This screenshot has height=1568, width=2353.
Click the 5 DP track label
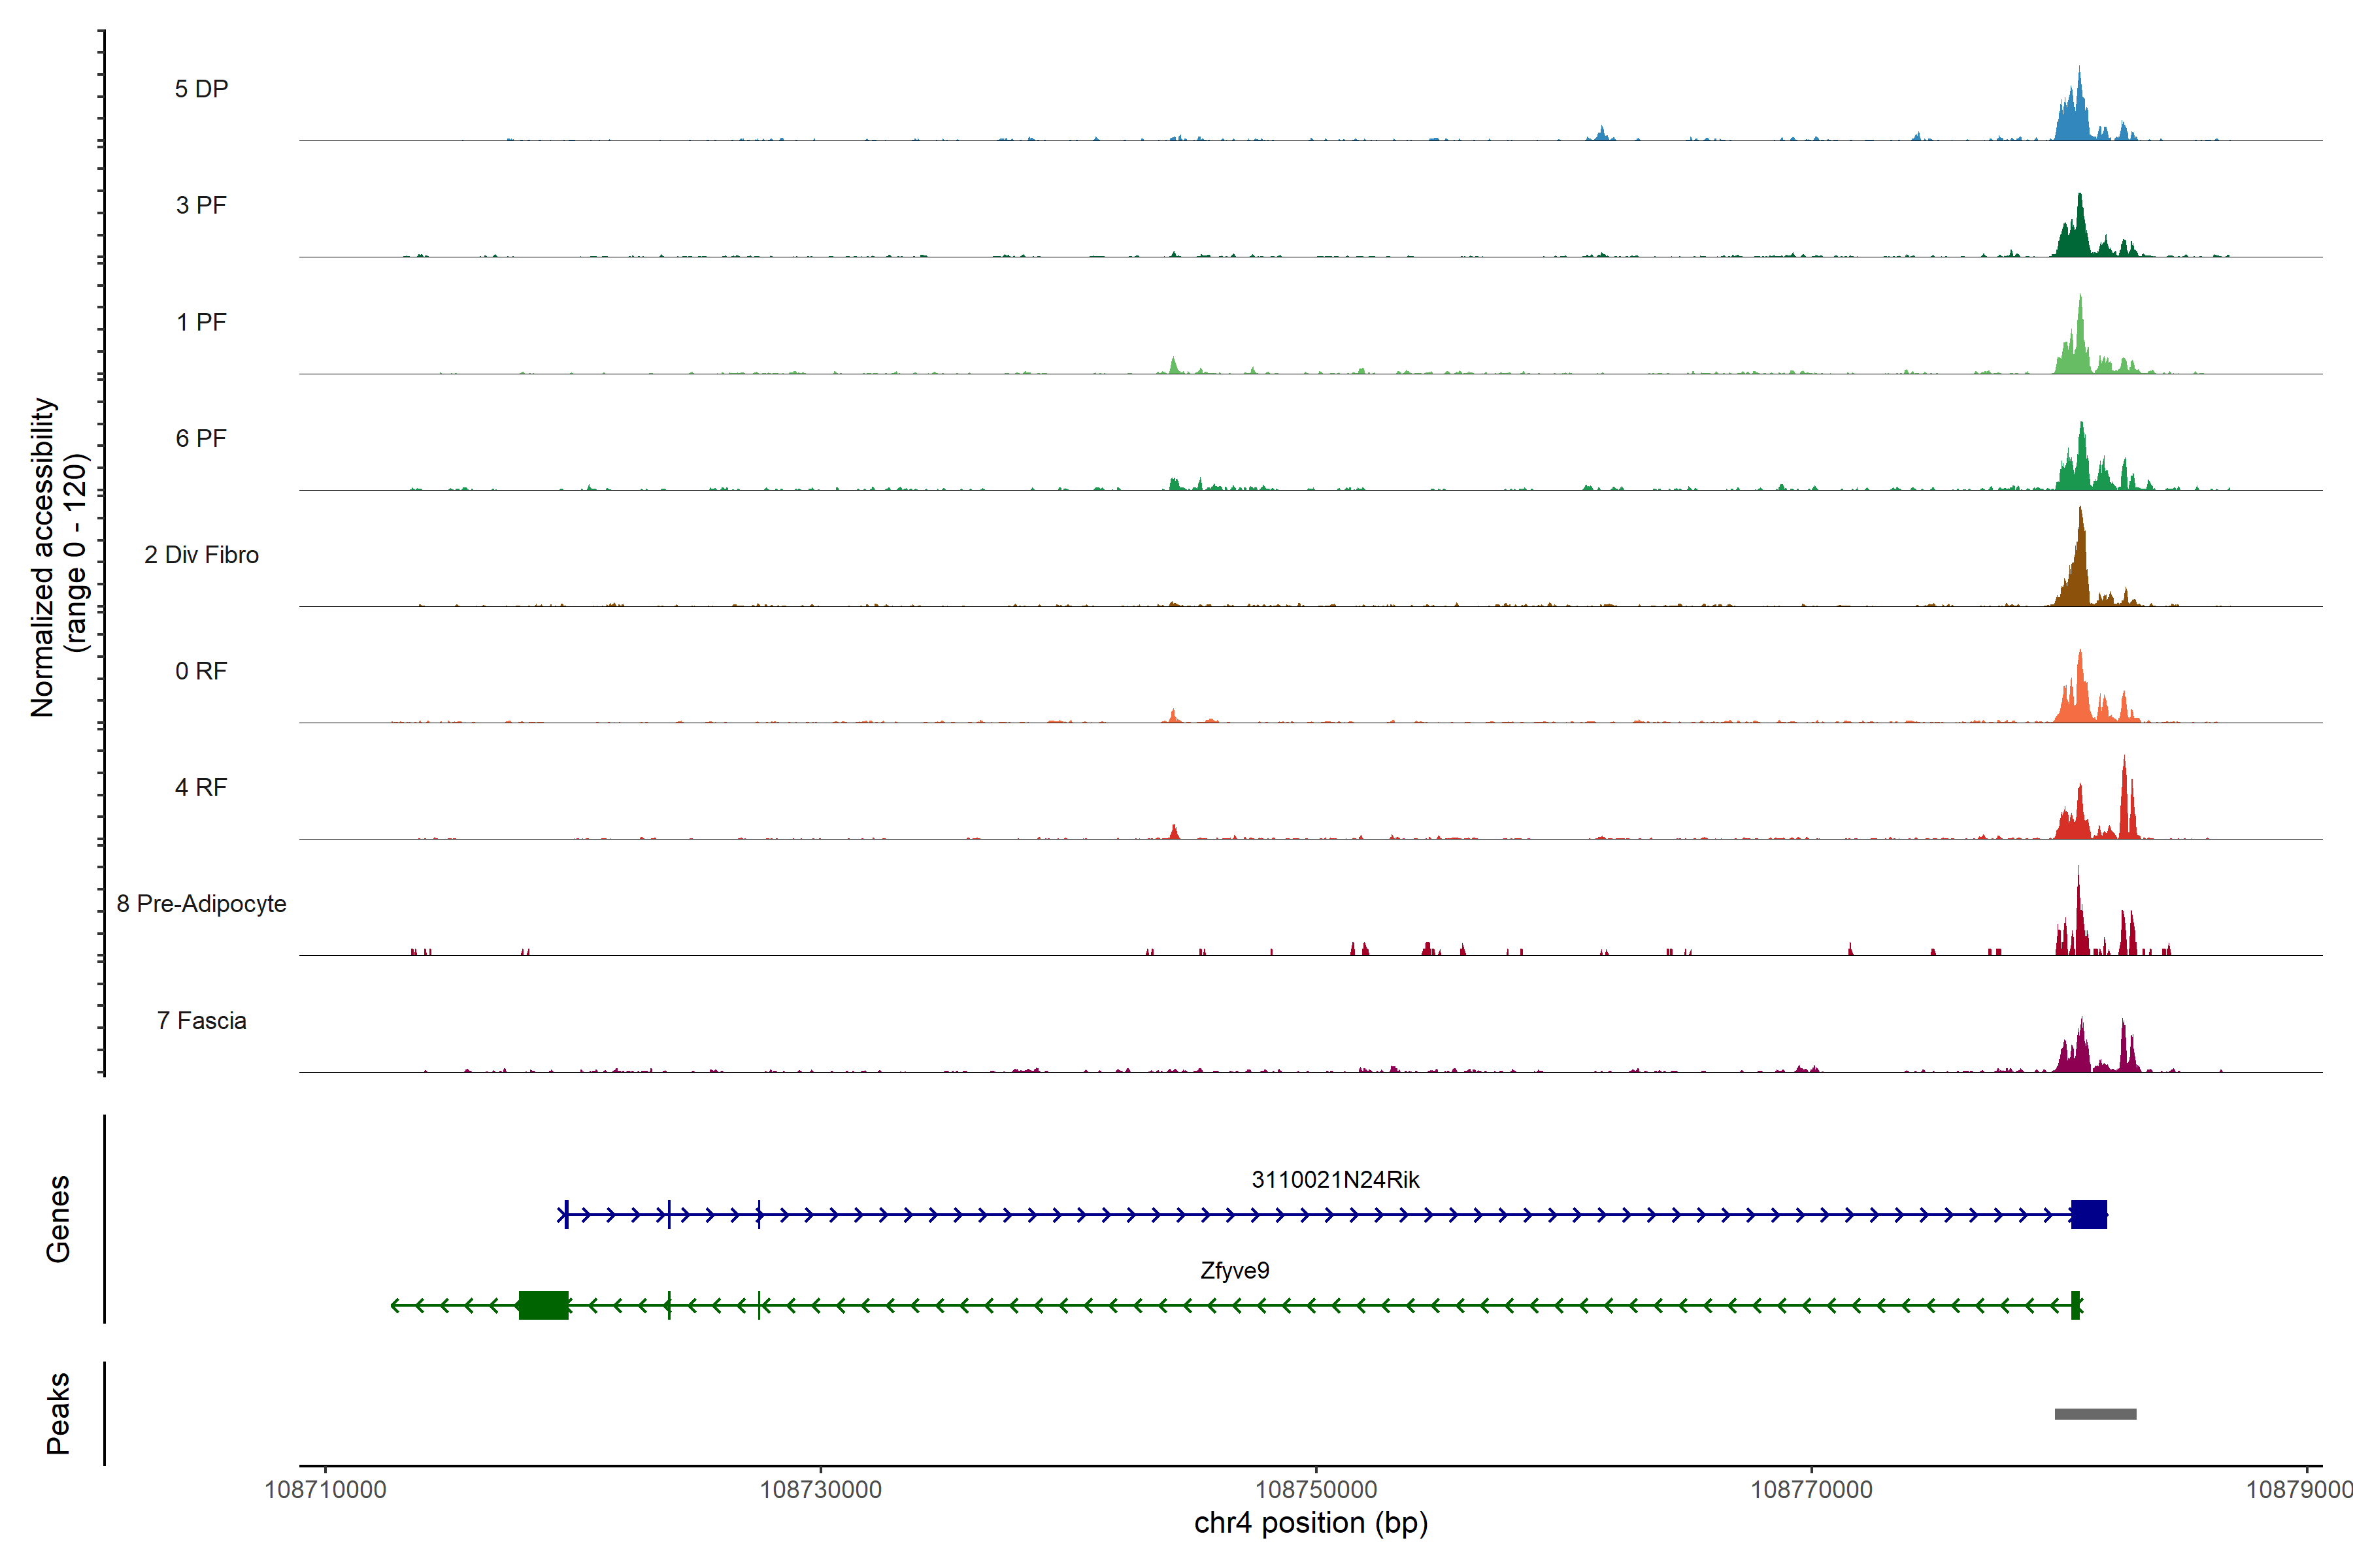click(x=201, y=89)
